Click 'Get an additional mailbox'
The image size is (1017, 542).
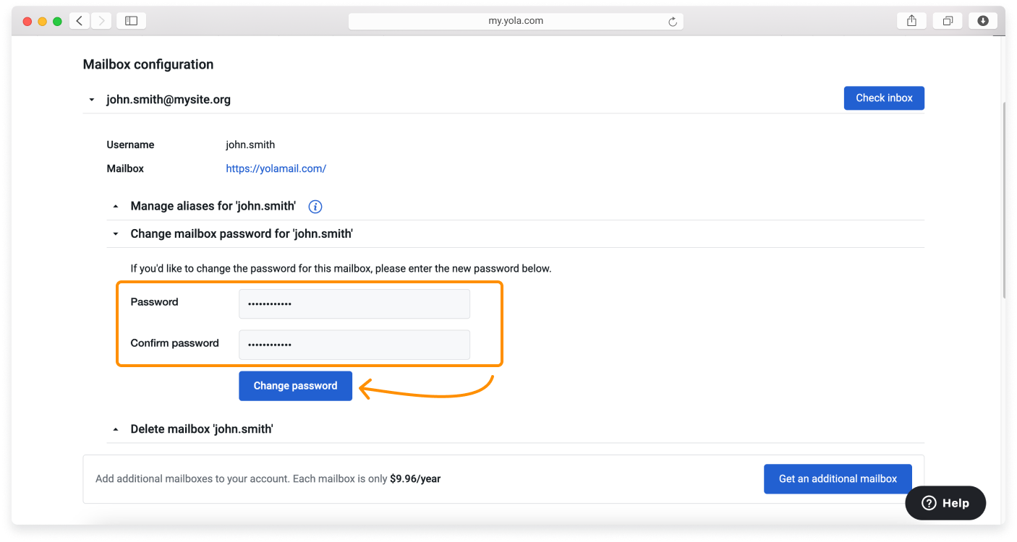837,478
